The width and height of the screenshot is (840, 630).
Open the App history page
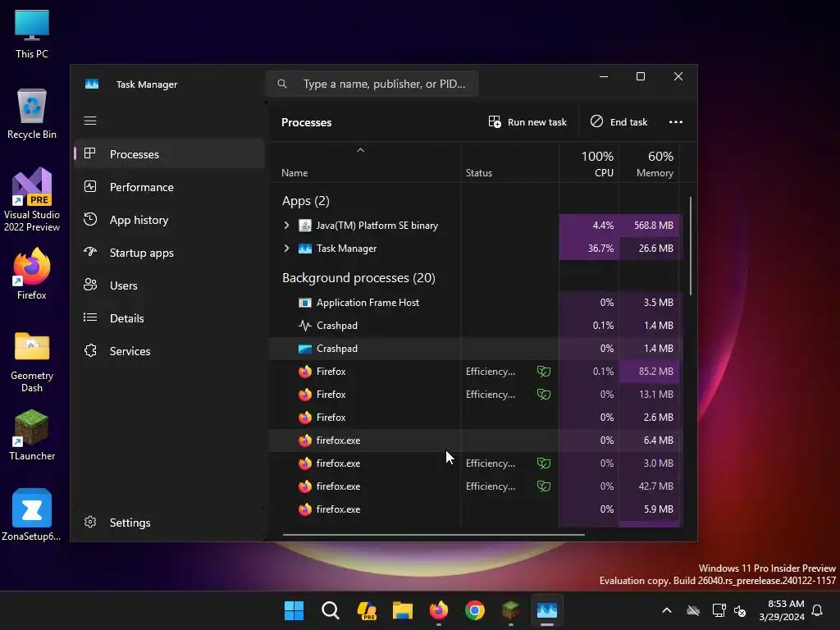[169, 220]
